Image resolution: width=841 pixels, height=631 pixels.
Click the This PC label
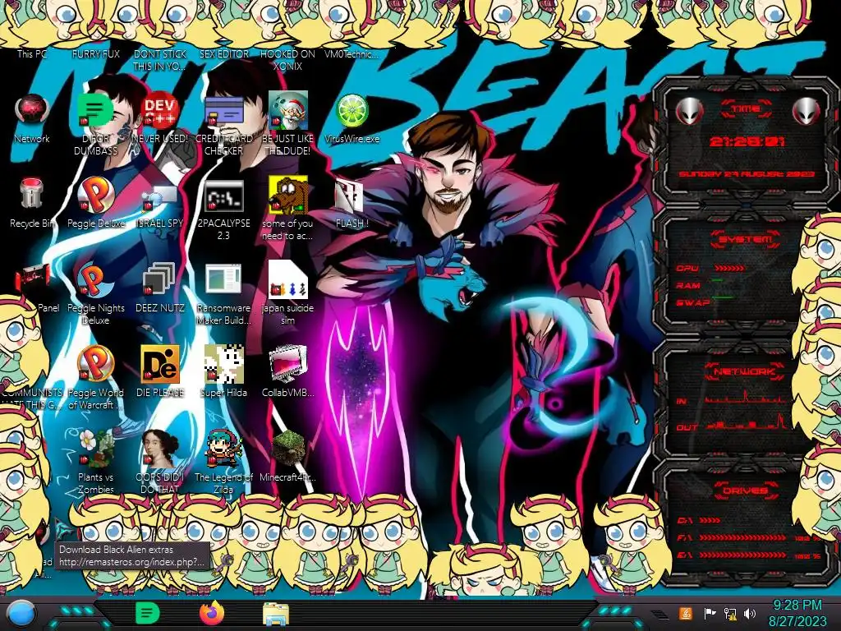(32, 53)
